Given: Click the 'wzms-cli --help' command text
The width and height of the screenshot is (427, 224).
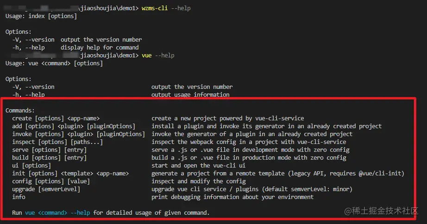Looking at the screenshot, I should pos(166,8).
